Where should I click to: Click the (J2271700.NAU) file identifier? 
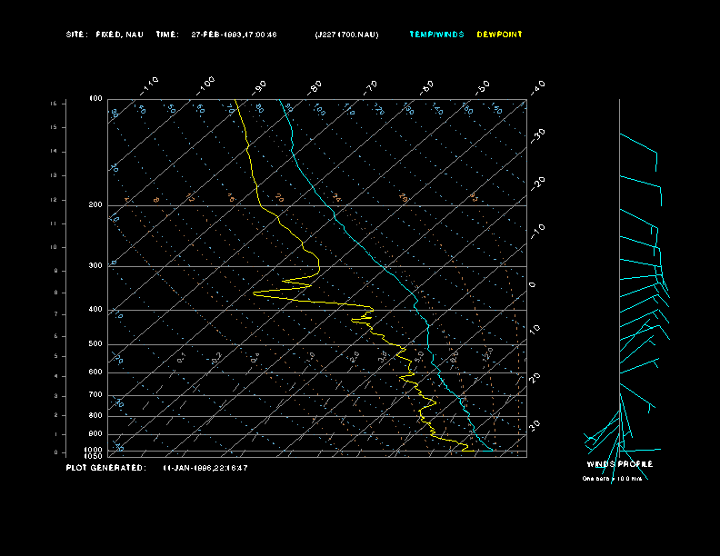coord(346,35)
